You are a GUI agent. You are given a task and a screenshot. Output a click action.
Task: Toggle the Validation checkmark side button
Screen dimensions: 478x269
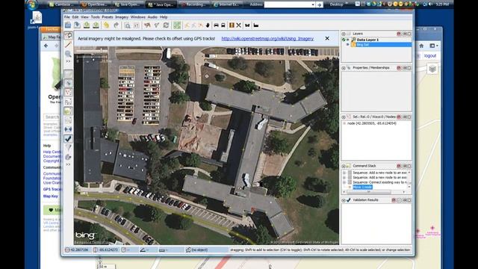(x=68, y=139)
